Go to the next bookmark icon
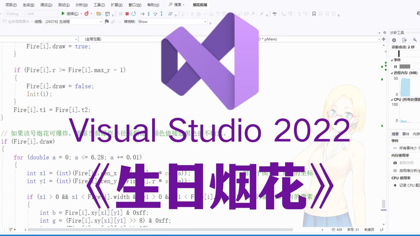This screenshot has width=420, height=236. pos(327,14)
